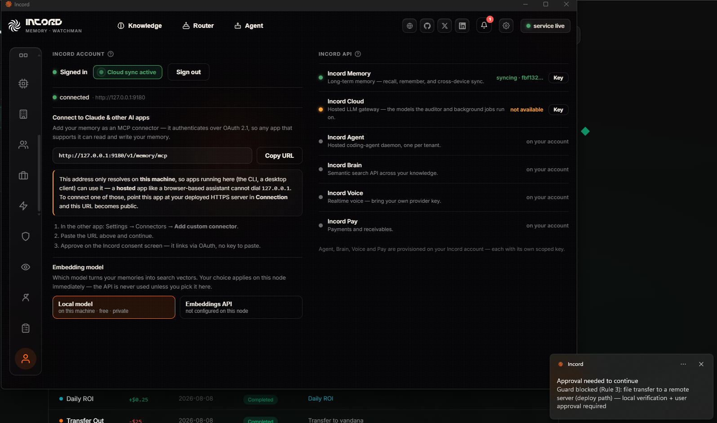Viewport: 717px width, 423px height.
Task: Click help icon next to Incord Account
Action: [x=111, y=54]
